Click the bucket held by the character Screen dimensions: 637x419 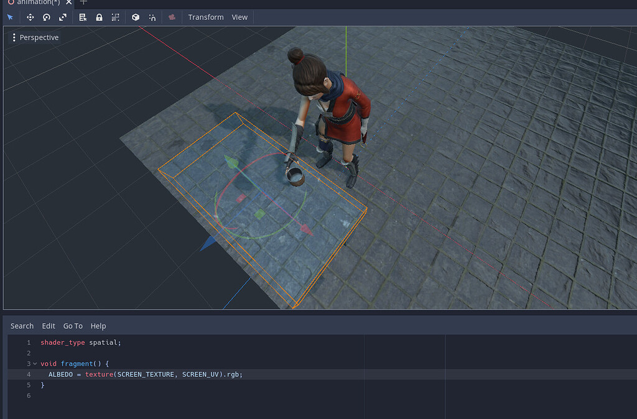(295, 176)
